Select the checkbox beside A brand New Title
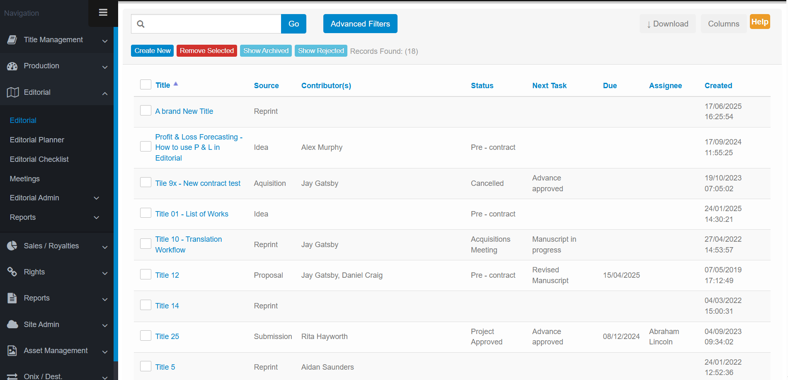 [145, 111]
